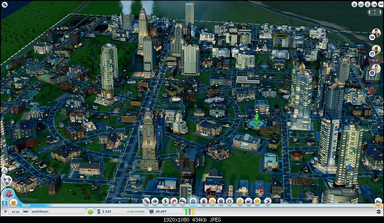Click the police badge alert icon on right
This screenshot has height=223, width=384.
tap(372, 54)
